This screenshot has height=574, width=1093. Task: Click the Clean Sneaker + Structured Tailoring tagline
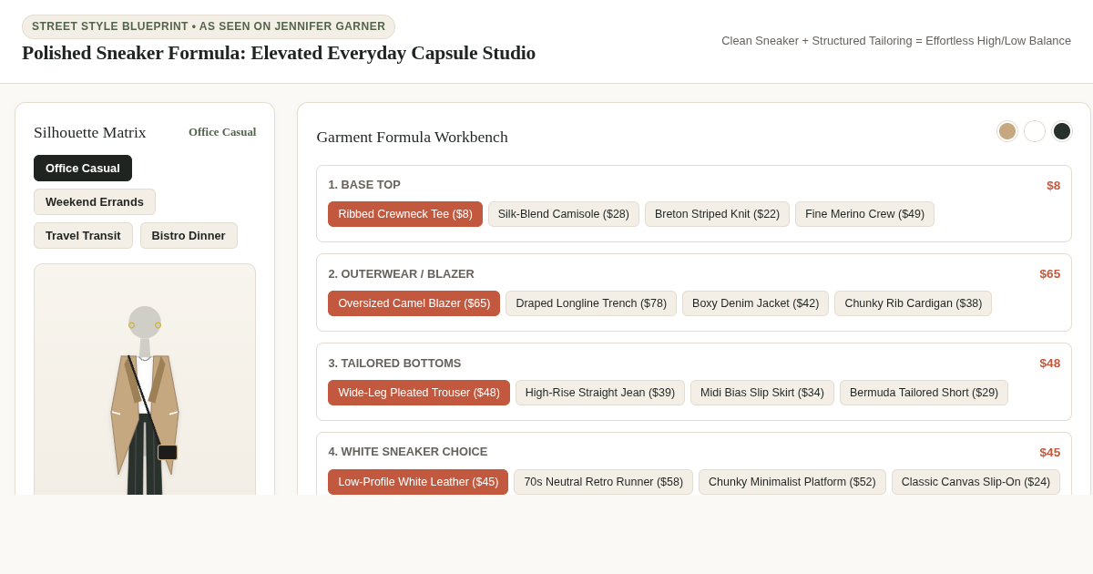896,41
